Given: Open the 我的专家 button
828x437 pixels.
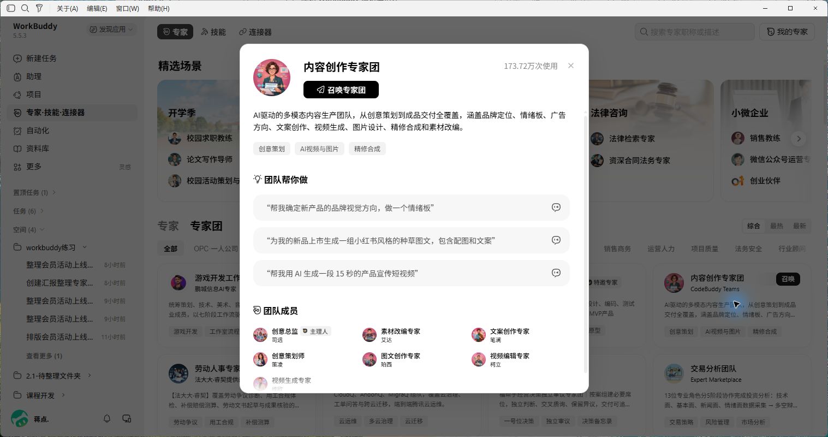Looking at the screenshot, I should click(x=787, y=32).
